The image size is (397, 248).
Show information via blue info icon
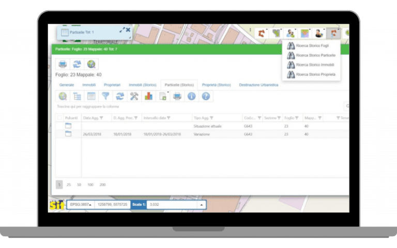point(191,96)
